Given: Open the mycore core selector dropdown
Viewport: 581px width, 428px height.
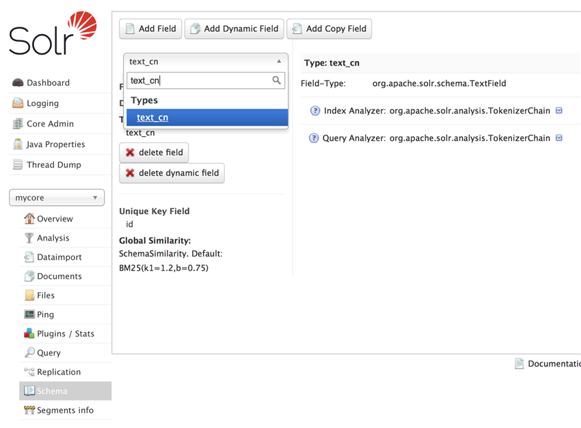Looking at the screenshot, I should tap(57, 198).
